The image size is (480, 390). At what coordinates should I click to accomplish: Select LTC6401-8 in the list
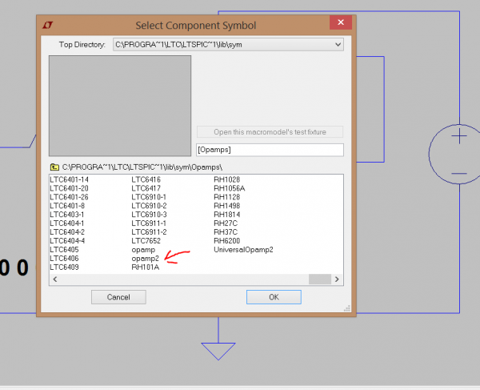tap(67, 206)
